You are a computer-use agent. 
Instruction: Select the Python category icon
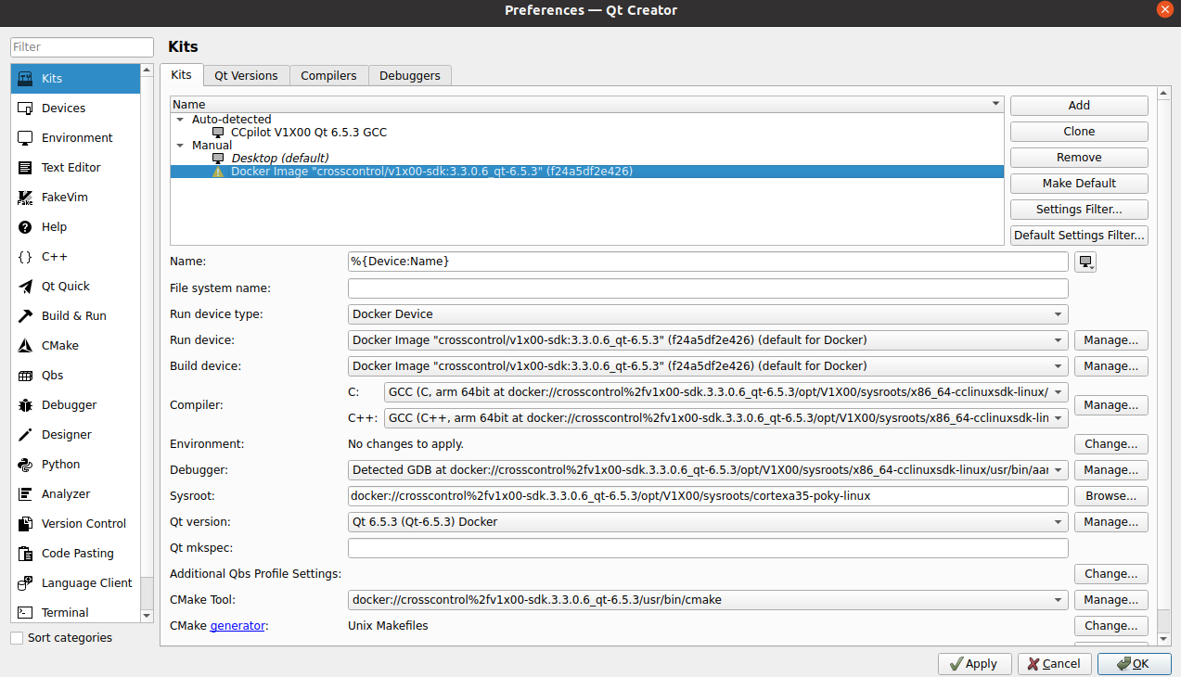[25, 465]
